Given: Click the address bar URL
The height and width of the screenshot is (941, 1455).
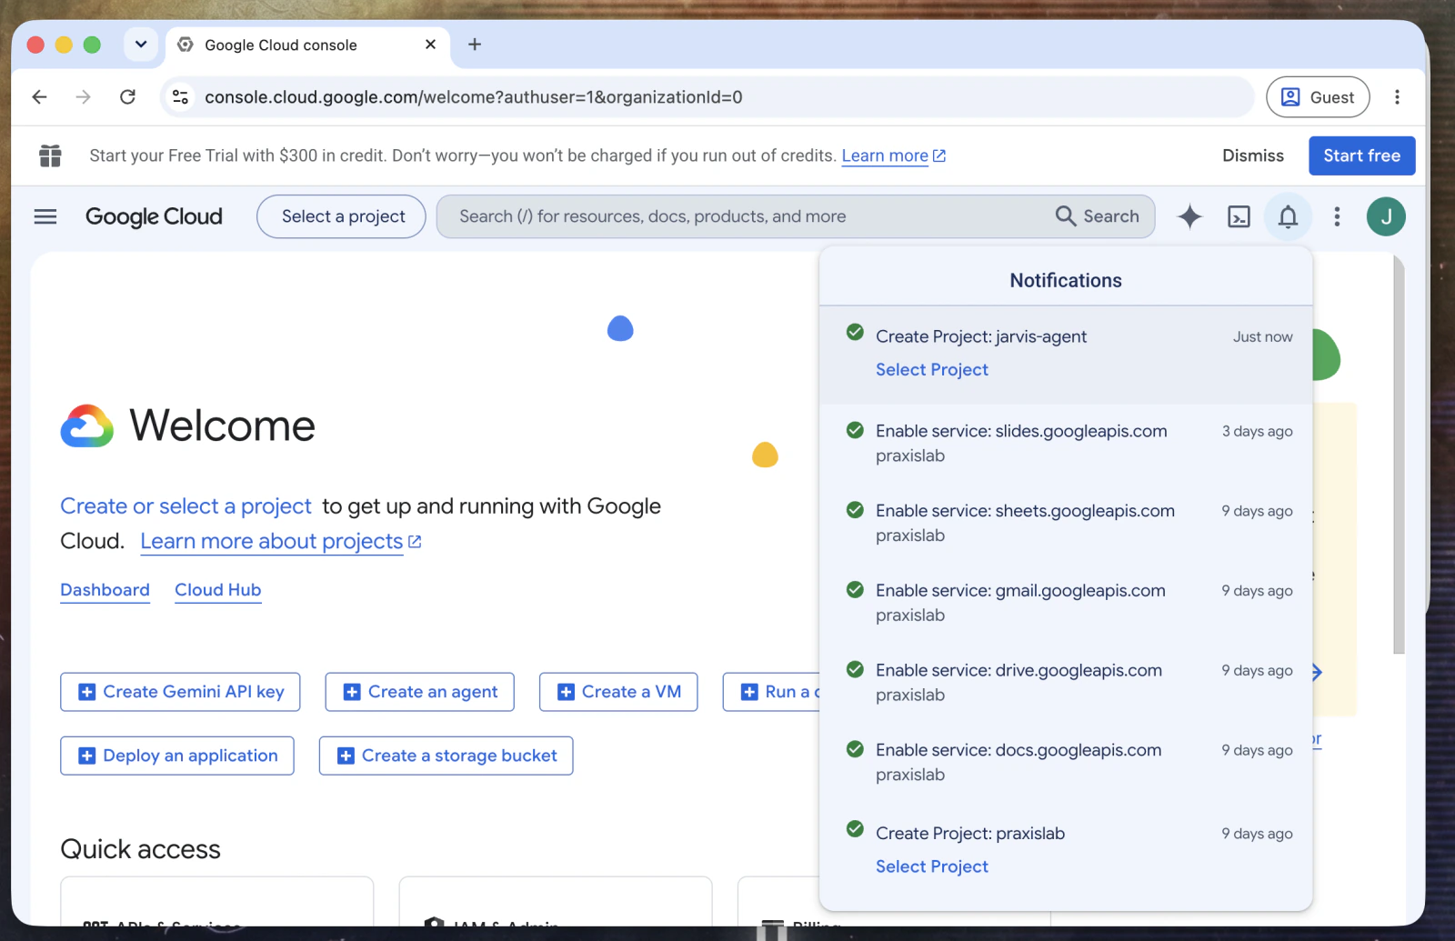Looking at the screenshot, I should (x=473, y=97).
